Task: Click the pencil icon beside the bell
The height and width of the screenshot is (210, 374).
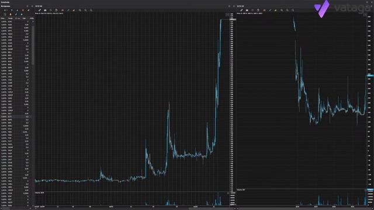Action: click(16, 14)
